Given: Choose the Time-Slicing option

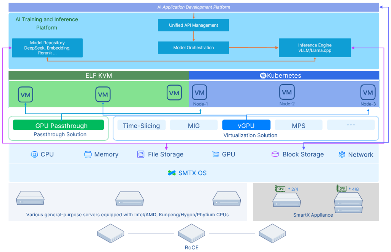Looking at the screenshot, I should click(142, 125).
